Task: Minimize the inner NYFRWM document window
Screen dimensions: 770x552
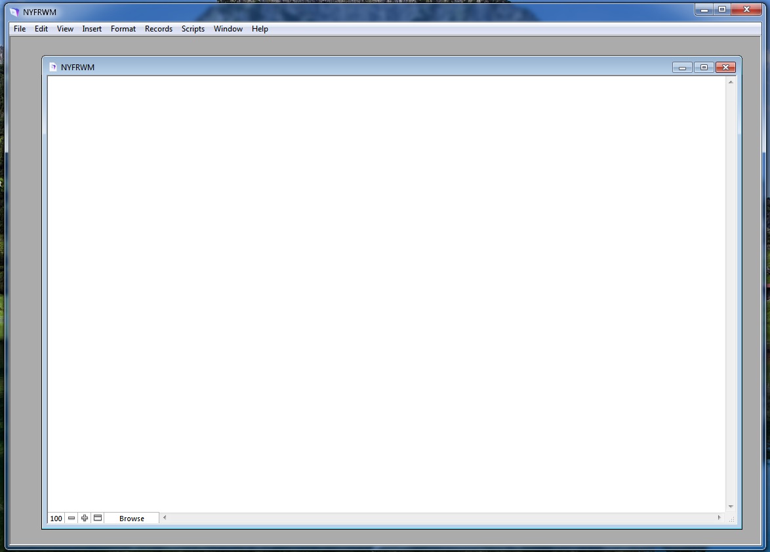Action: coord(682,68)
